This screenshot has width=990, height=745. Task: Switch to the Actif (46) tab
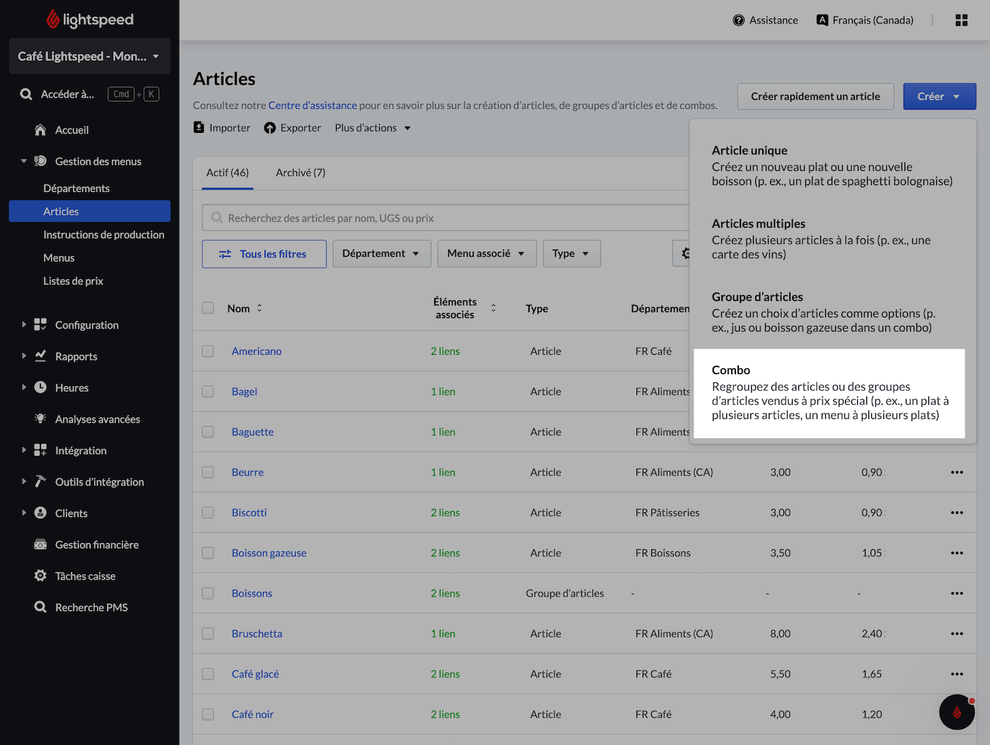pos(228,172)
